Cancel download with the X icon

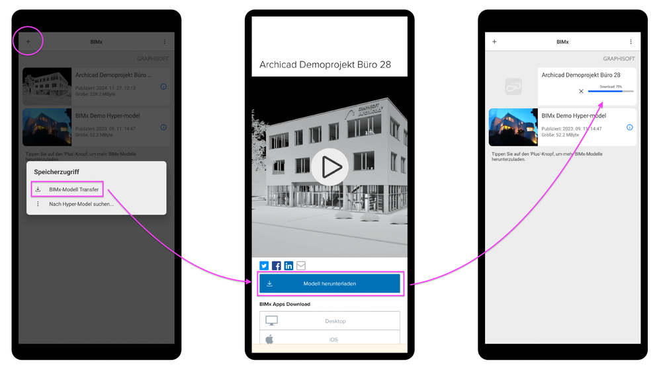tap(581, 91)
